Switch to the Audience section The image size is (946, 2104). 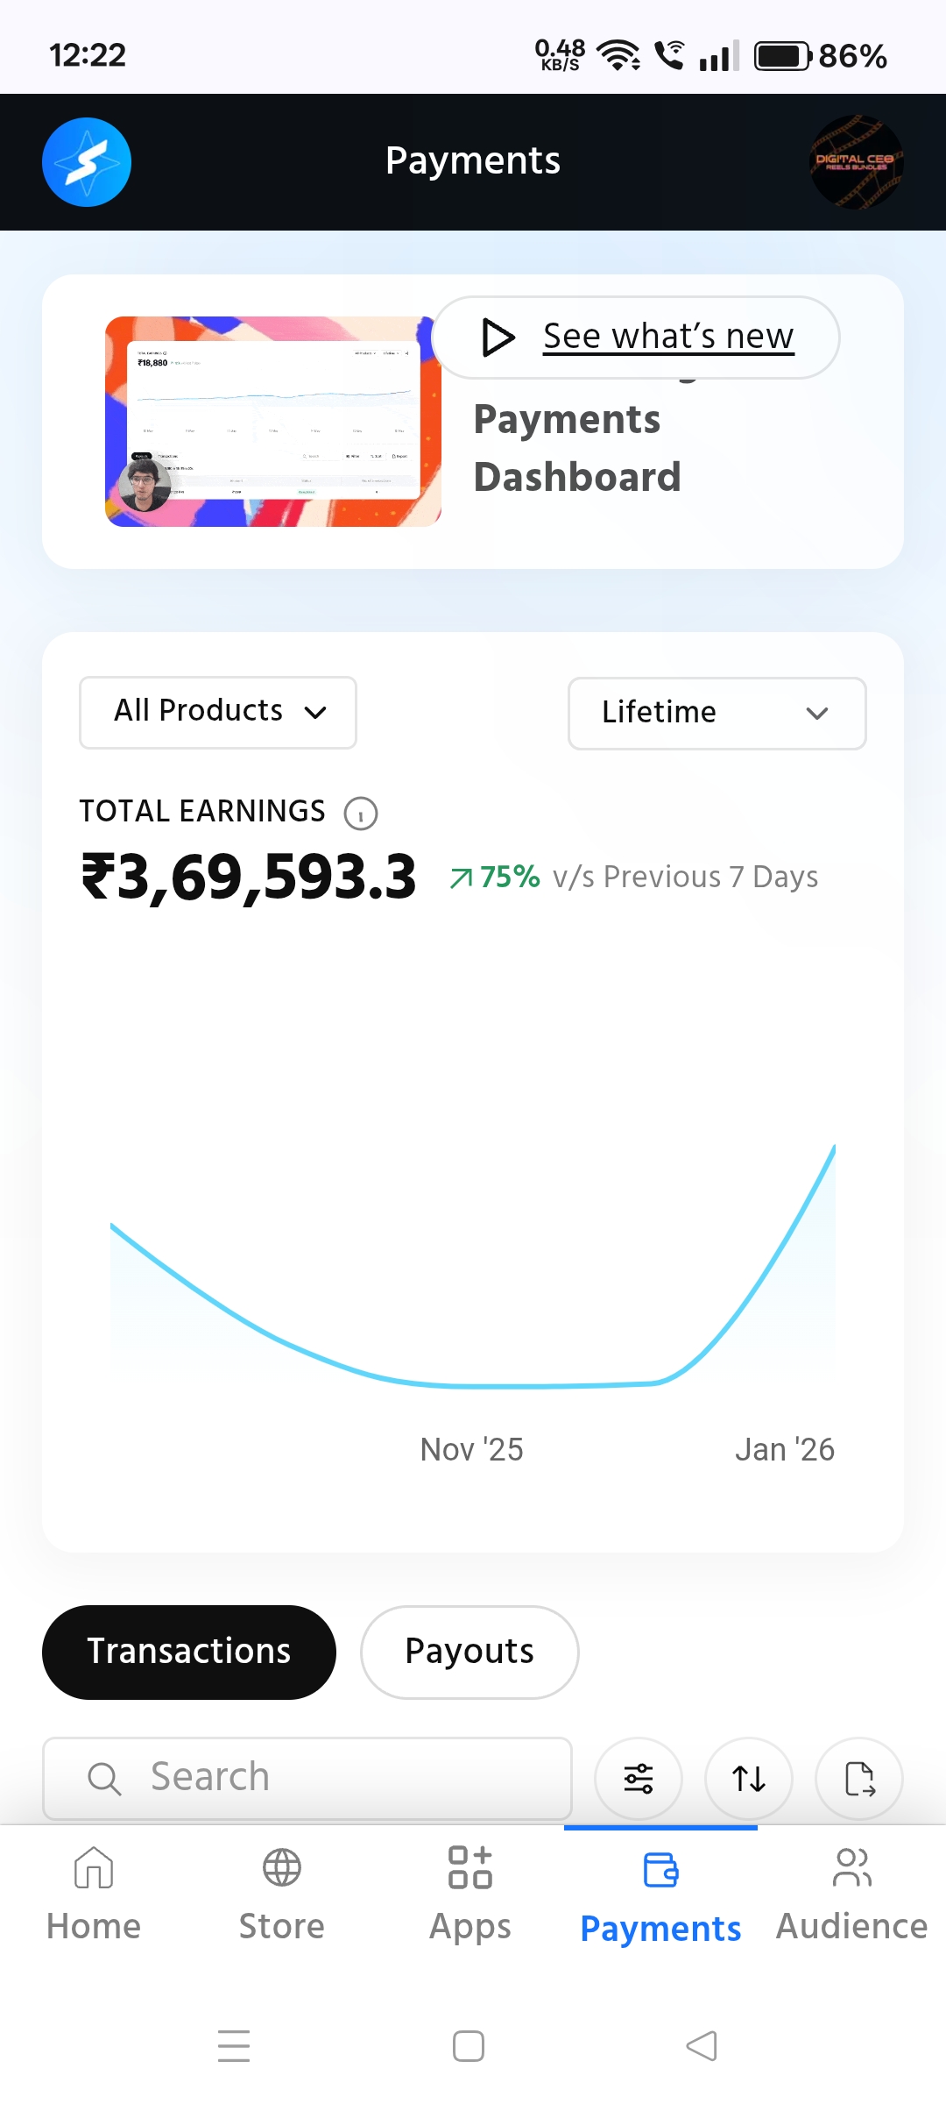point(851,1894)
